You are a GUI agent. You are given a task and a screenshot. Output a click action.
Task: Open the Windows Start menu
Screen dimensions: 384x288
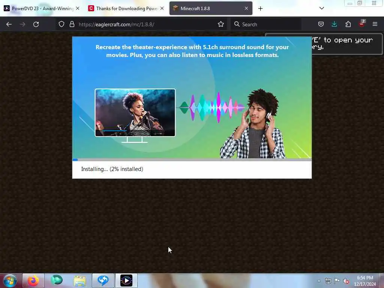[x=10, y=280]
